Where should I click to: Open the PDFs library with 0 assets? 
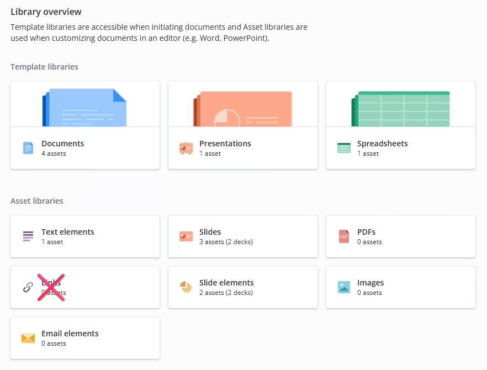tap(401, 236)
